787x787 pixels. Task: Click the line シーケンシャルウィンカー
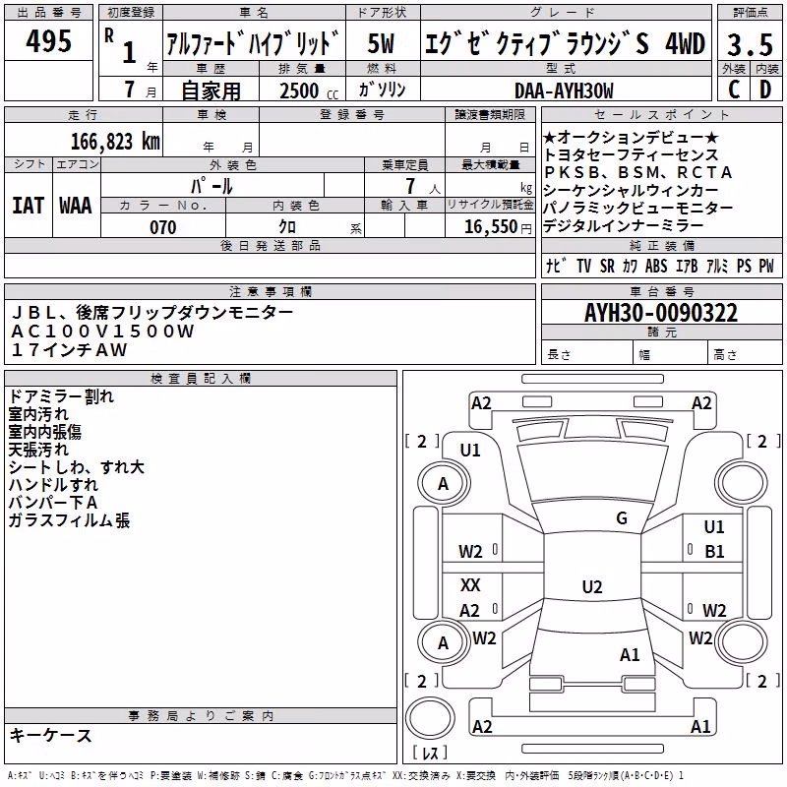631,190
